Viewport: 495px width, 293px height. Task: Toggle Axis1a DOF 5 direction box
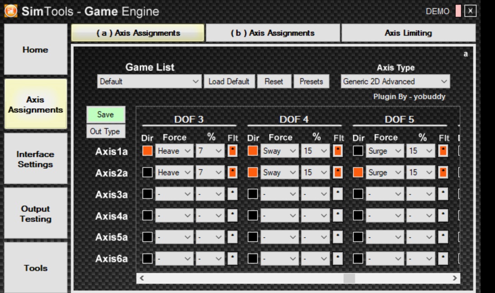358,151
